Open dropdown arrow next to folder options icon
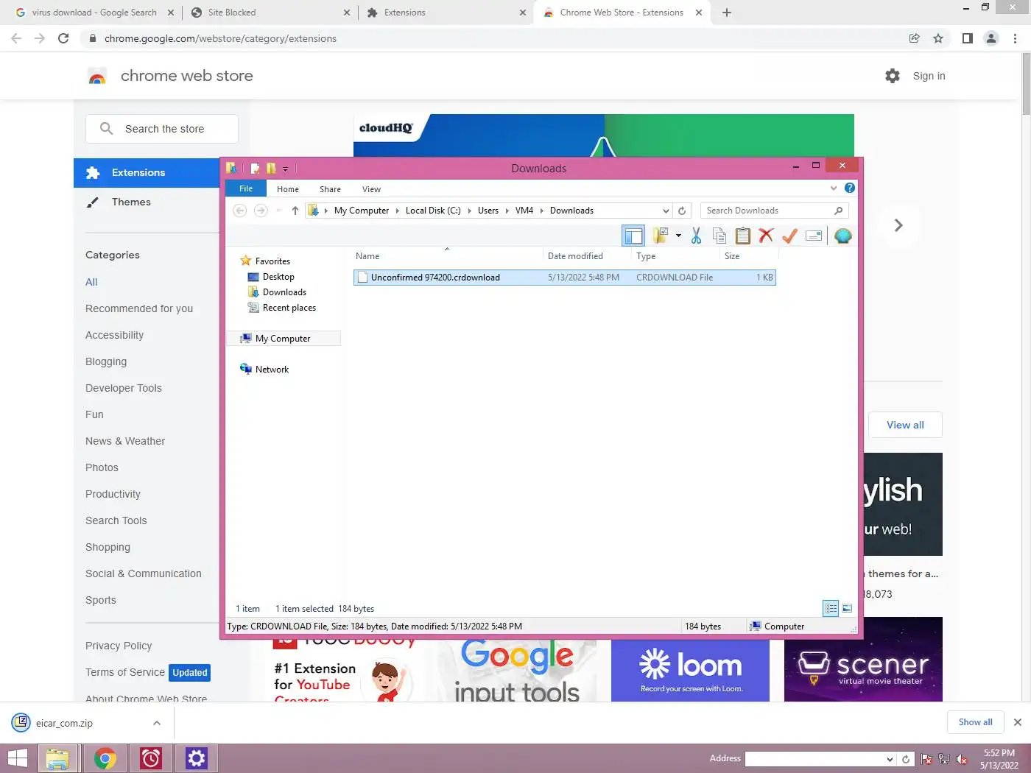The height and width of the screenshot is (773, 1031). pos(678,236)
